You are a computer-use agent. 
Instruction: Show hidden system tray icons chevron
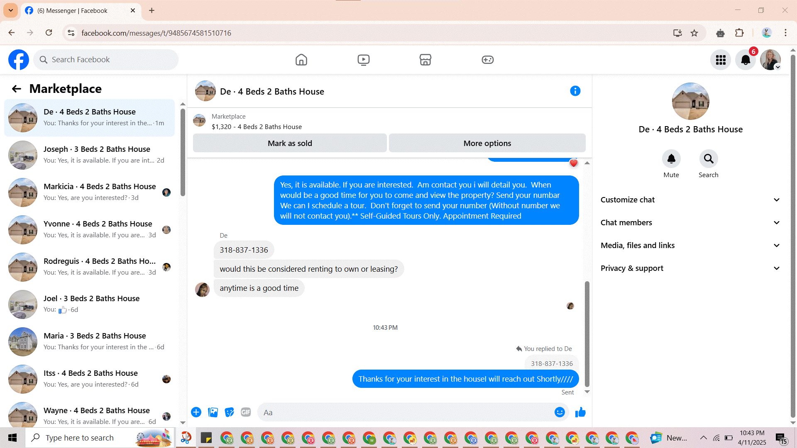point(703,438)
